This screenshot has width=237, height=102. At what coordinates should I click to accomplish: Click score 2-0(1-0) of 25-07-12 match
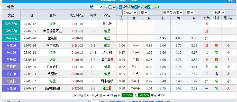77,24
